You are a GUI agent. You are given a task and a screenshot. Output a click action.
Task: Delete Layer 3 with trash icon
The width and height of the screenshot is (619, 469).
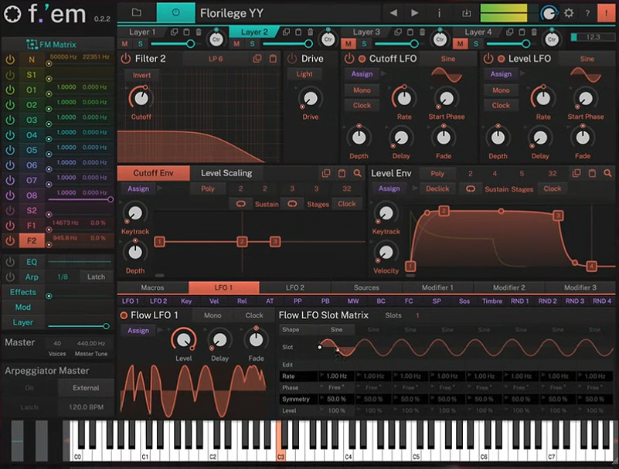point(422,32)
